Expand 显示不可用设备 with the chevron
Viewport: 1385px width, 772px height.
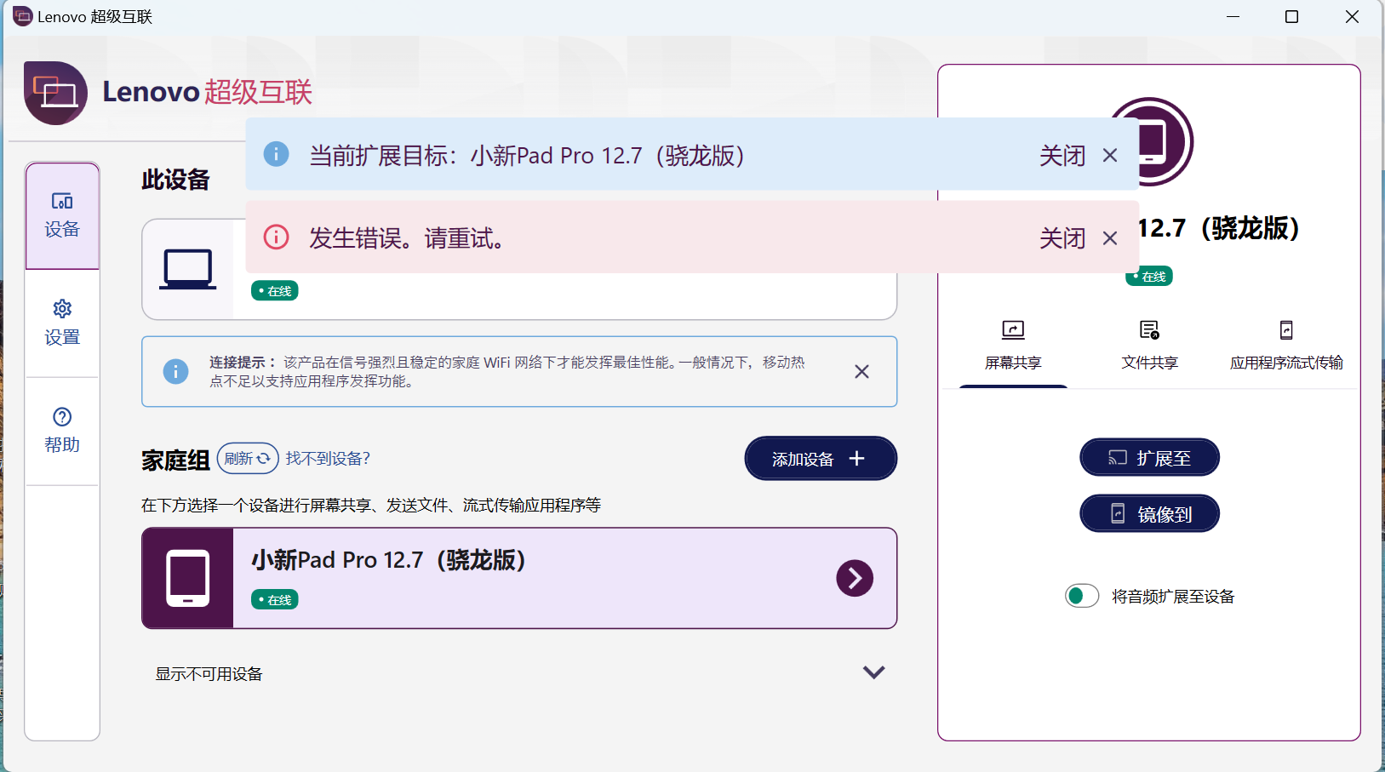click(x=873, y=672)
